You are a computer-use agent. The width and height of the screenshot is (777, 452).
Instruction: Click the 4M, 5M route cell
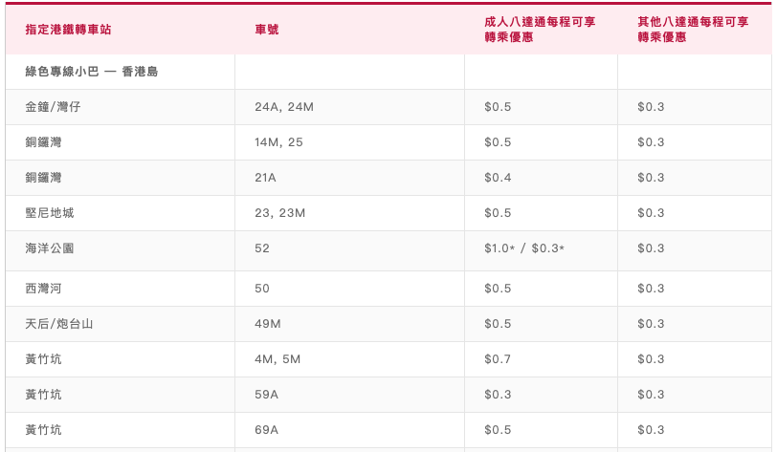point(277,359)
